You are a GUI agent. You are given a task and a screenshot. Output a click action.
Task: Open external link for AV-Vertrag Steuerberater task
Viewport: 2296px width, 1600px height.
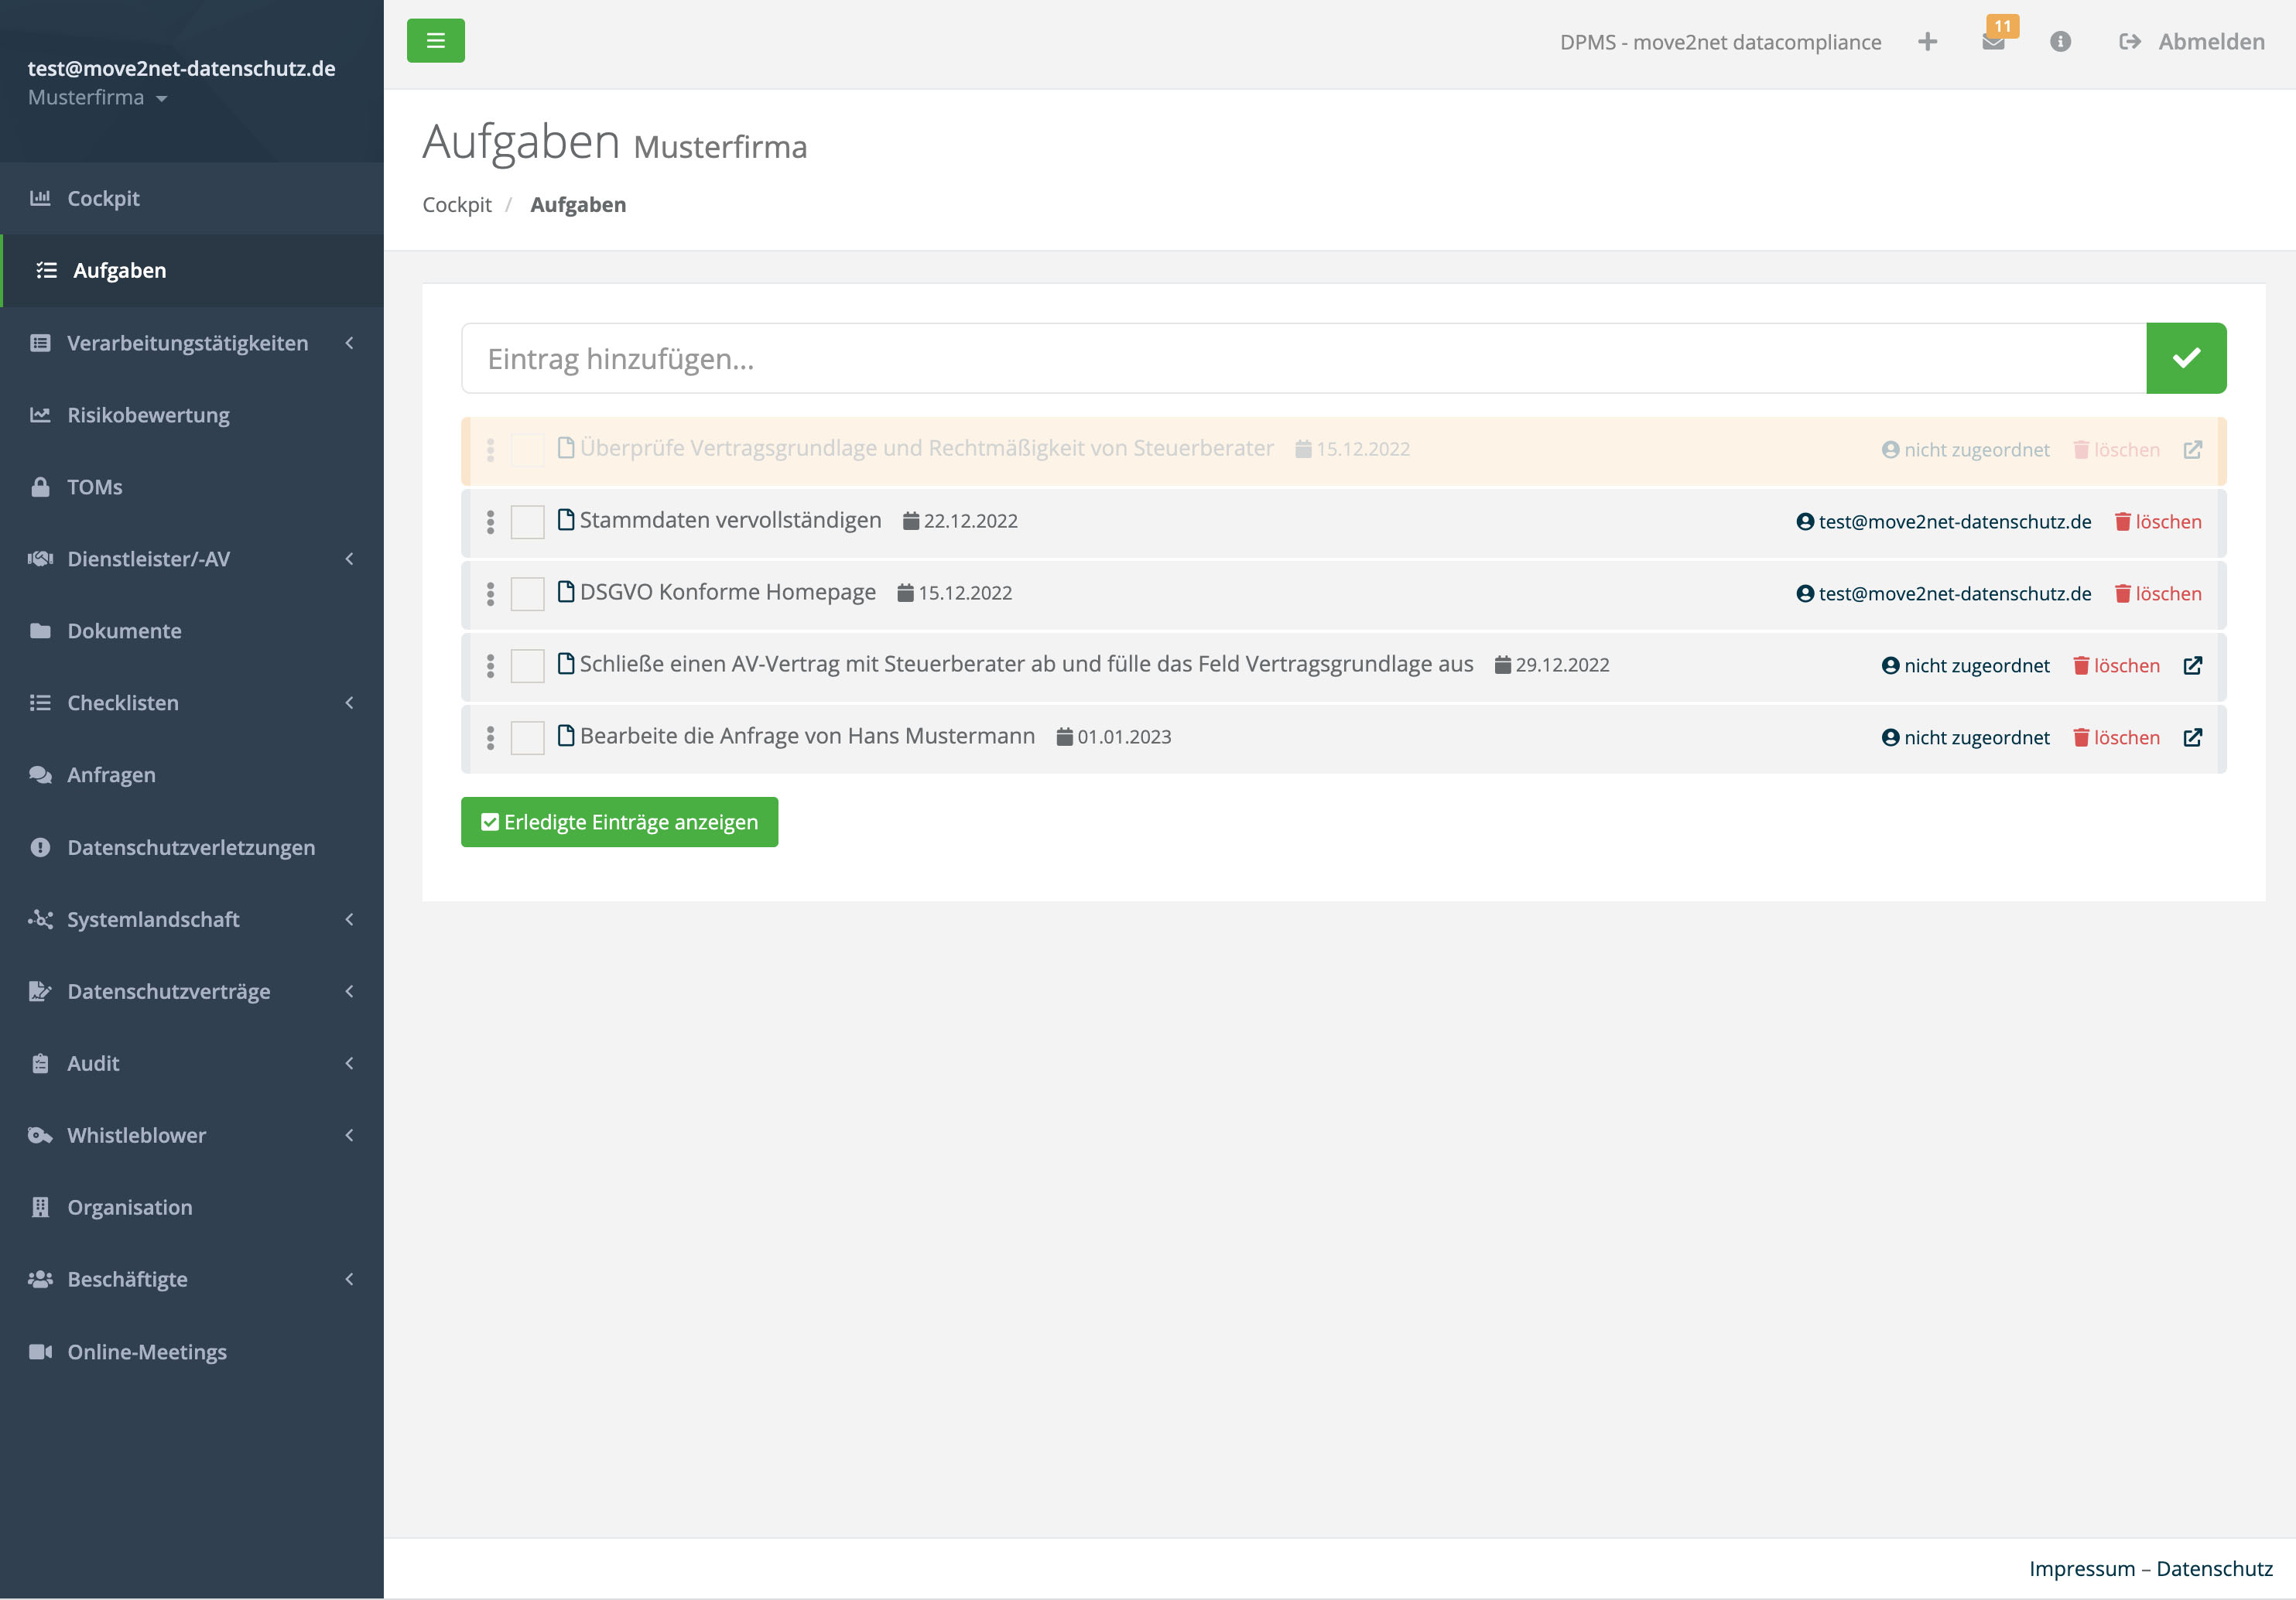coord(2193,666)
